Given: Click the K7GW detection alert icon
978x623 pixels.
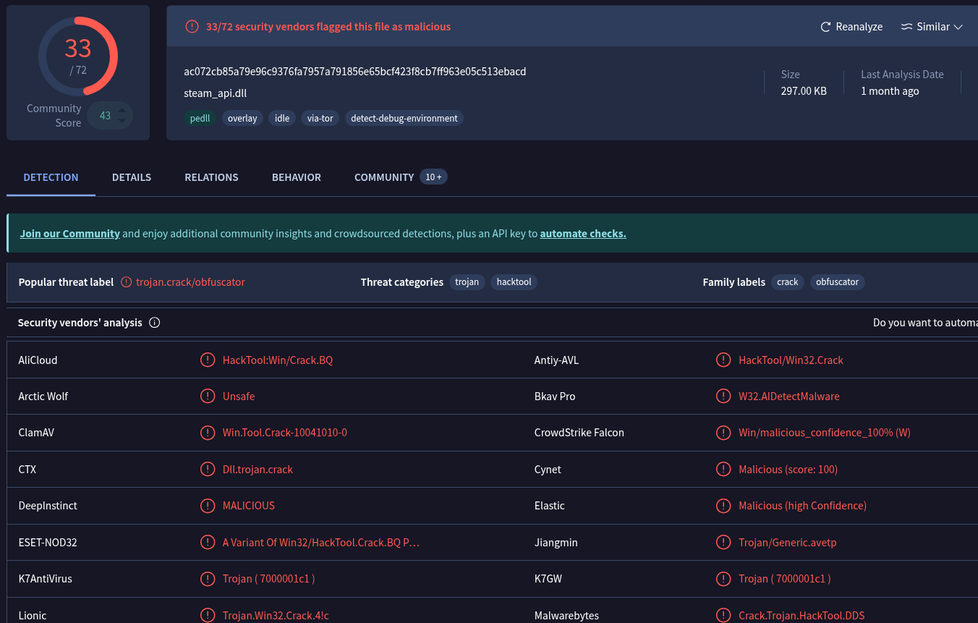Looking at the screenshot, I should coord(723,578).
